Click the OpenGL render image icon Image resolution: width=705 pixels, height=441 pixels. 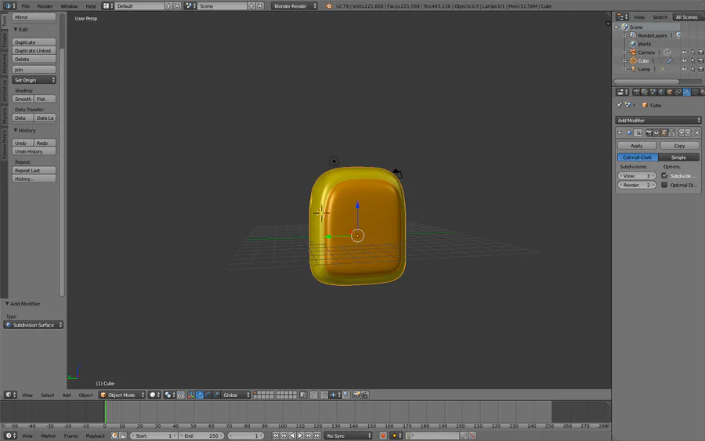[356, 395]
